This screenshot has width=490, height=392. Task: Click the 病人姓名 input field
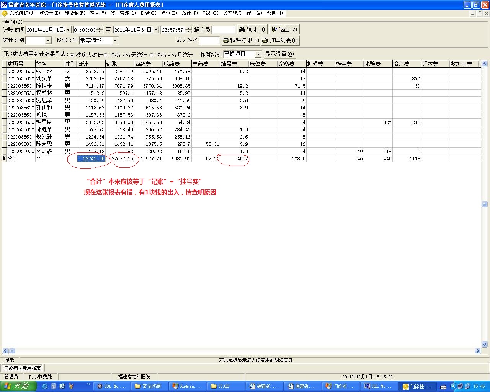coord(209,41)
